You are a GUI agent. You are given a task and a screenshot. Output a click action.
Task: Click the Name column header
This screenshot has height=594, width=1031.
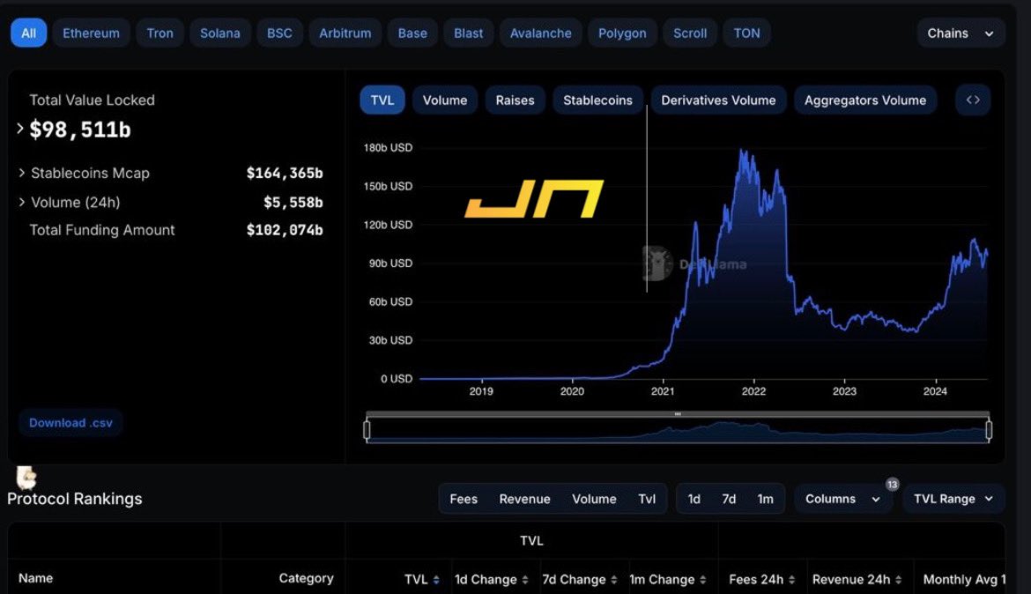point(35,578)
